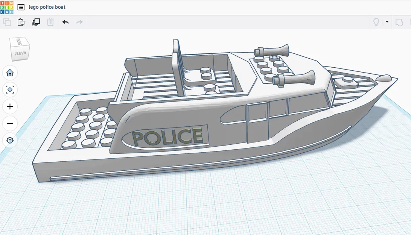The height and width of the screenshot is (235, 411).
Task: Click the Home view button
Action: pos(10,73)
